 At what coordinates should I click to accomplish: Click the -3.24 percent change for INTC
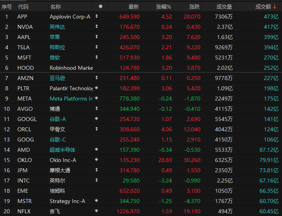click(x=166, y=181)
